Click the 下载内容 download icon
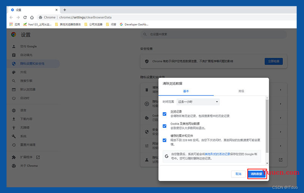Image resolution: width=304 pixels, height=193 pixels. [14, 119]
